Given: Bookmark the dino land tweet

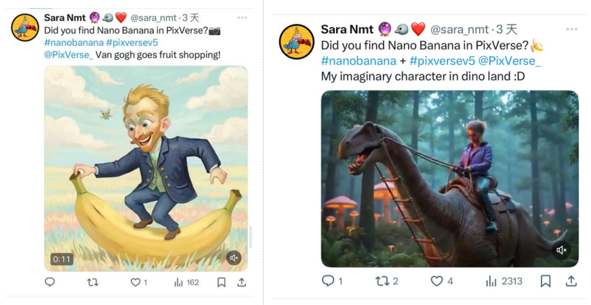Looking at the screenshot, I should click(x=546, y=281).
